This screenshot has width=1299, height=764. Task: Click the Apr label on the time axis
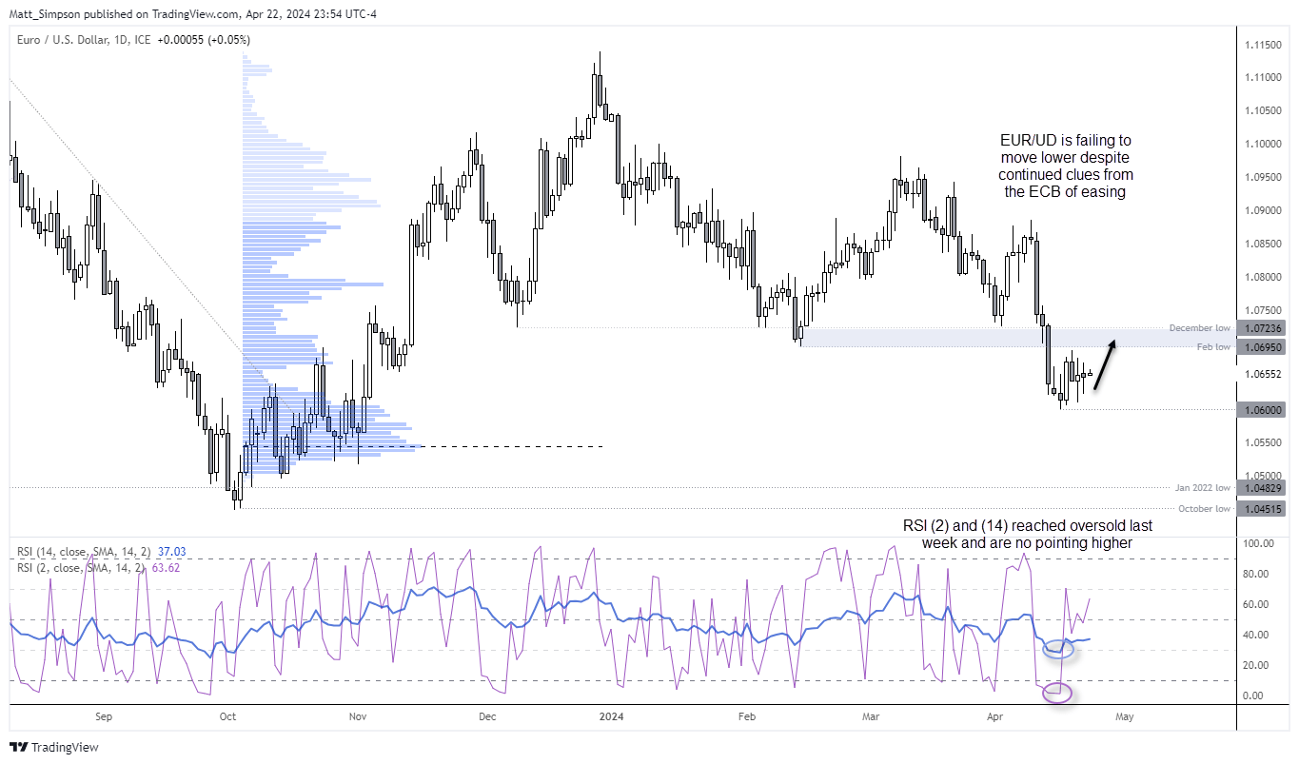click(995, 715)
